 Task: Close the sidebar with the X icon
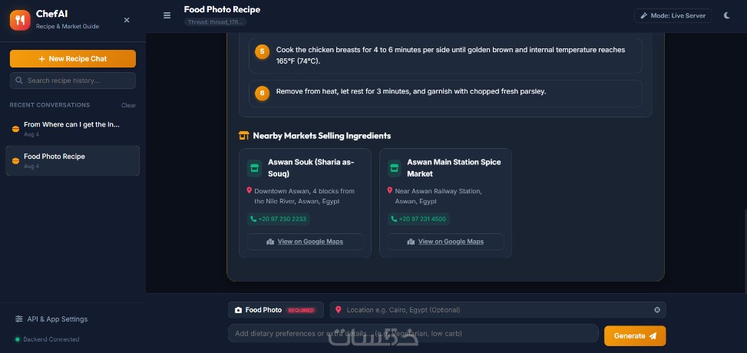coord(127,20)
